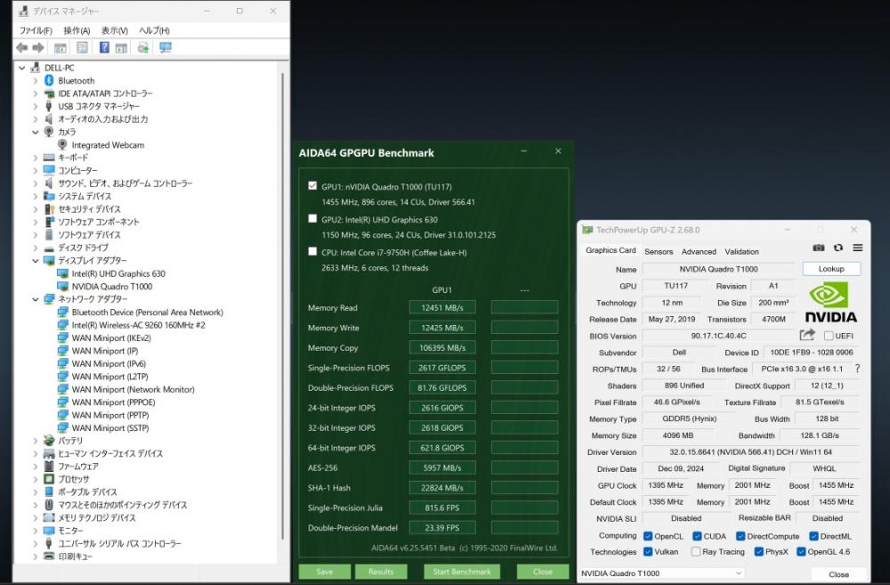Open the ファイル(F) menu

pos(36,30)
